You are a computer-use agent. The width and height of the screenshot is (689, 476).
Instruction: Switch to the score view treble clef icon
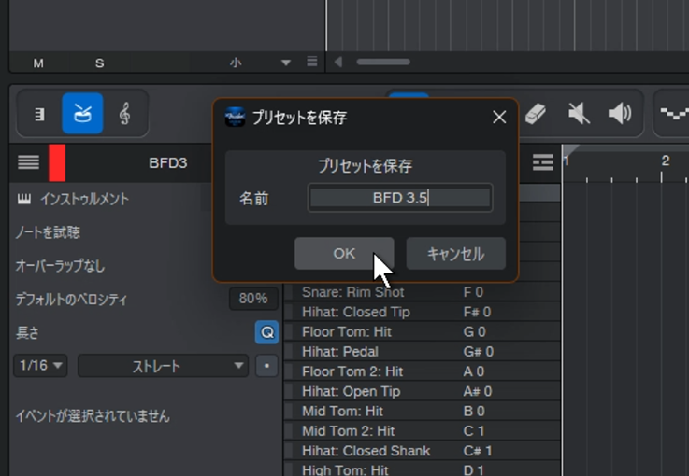point(124,114)
